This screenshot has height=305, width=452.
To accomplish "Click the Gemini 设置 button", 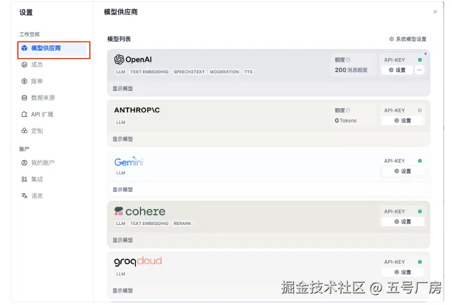I will click(x=403, y=171).
